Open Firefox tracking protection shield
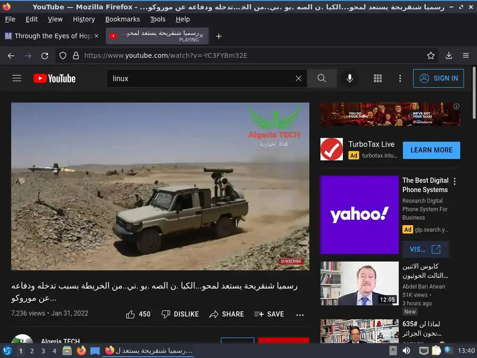Image resolution: width=477 pixels, height=358 pixels. coord(63,55)
